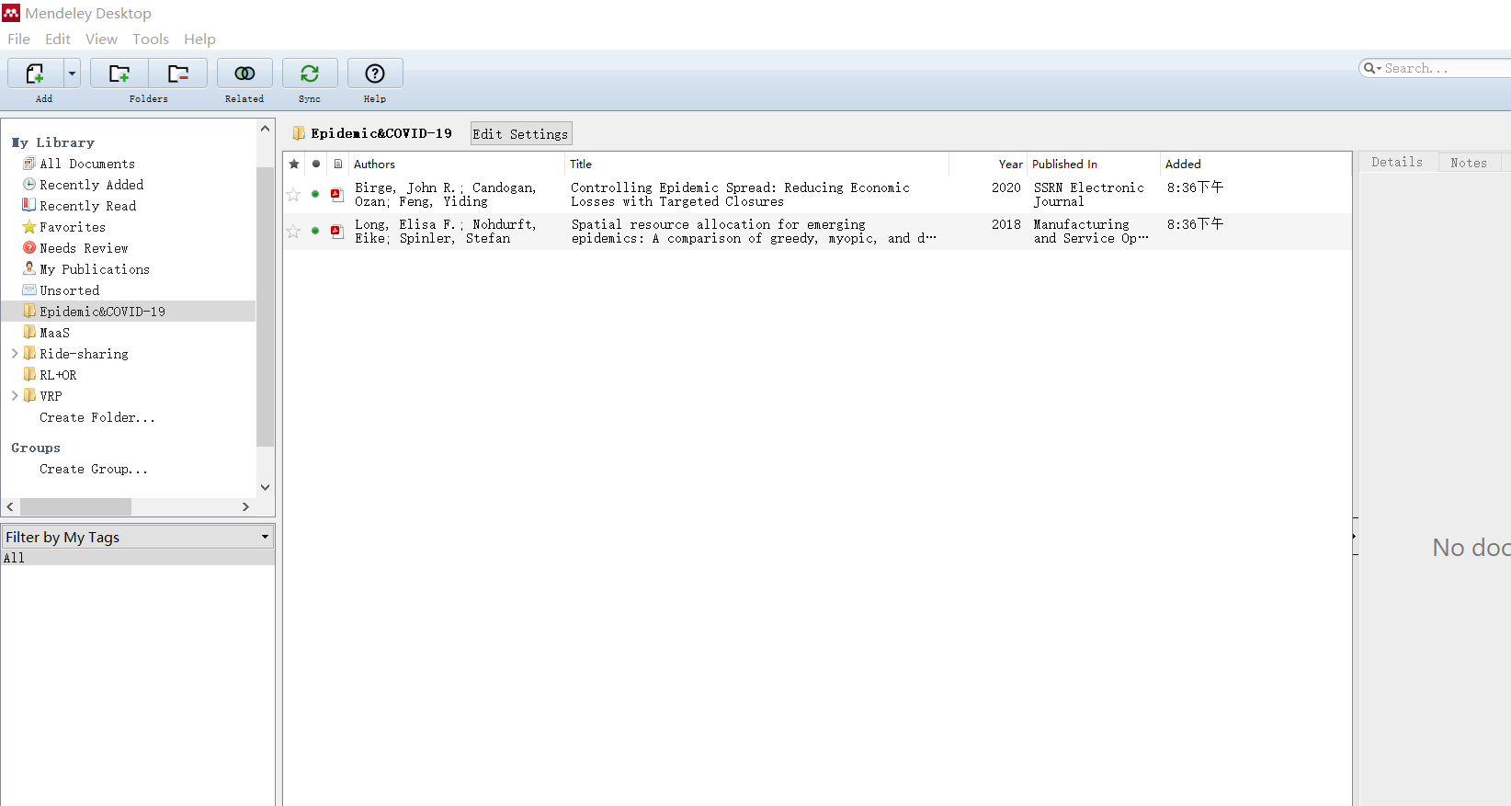Image resolution: width=1511 pixels, height=806 pixels.
Task: Click sidebar scroll down arrow
Action: coord(265,487)
